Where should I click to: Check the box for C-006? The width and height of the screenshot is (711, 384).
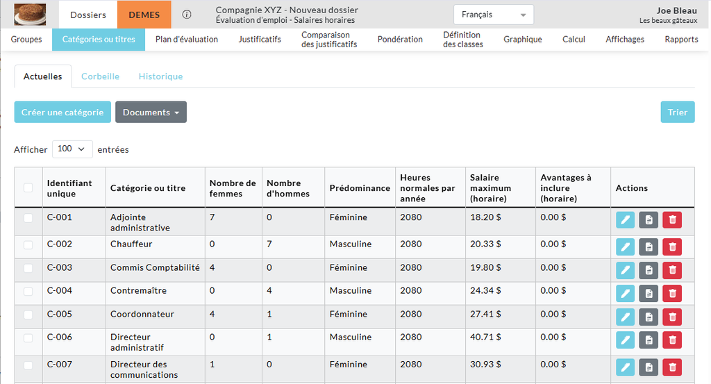[x=28, y=337]
